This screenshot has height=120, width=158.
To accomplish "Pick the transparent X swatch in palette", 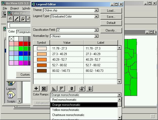I will (x=11, y=39).
